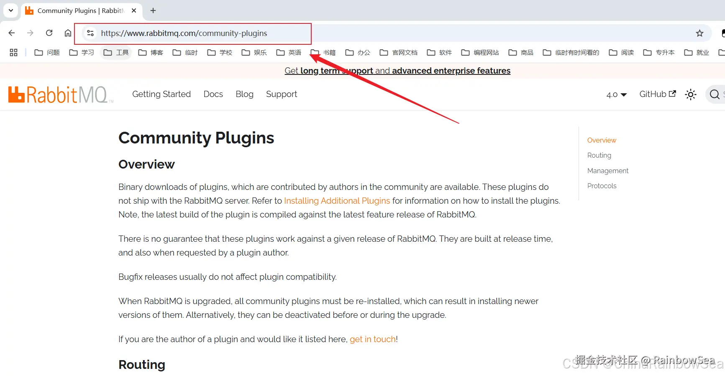The image size is (725, 376).
Task: Open the 软件 bookmark folder
Action: pos(440,52)
